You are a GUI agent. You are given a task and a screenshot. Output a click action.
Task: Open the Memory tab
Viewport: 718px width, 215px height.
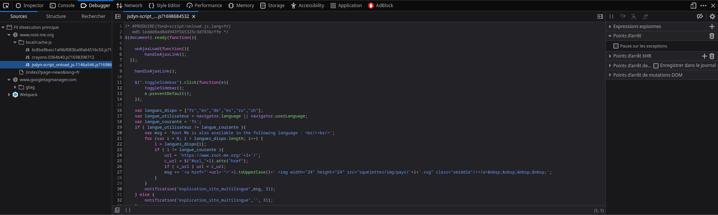click(x=241, y=6)
